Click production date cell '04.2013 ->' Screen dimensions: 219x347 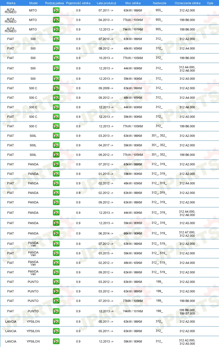click(106, 20)
